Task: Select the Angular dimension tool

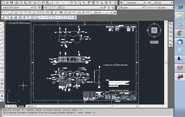Action: [34, 13]
